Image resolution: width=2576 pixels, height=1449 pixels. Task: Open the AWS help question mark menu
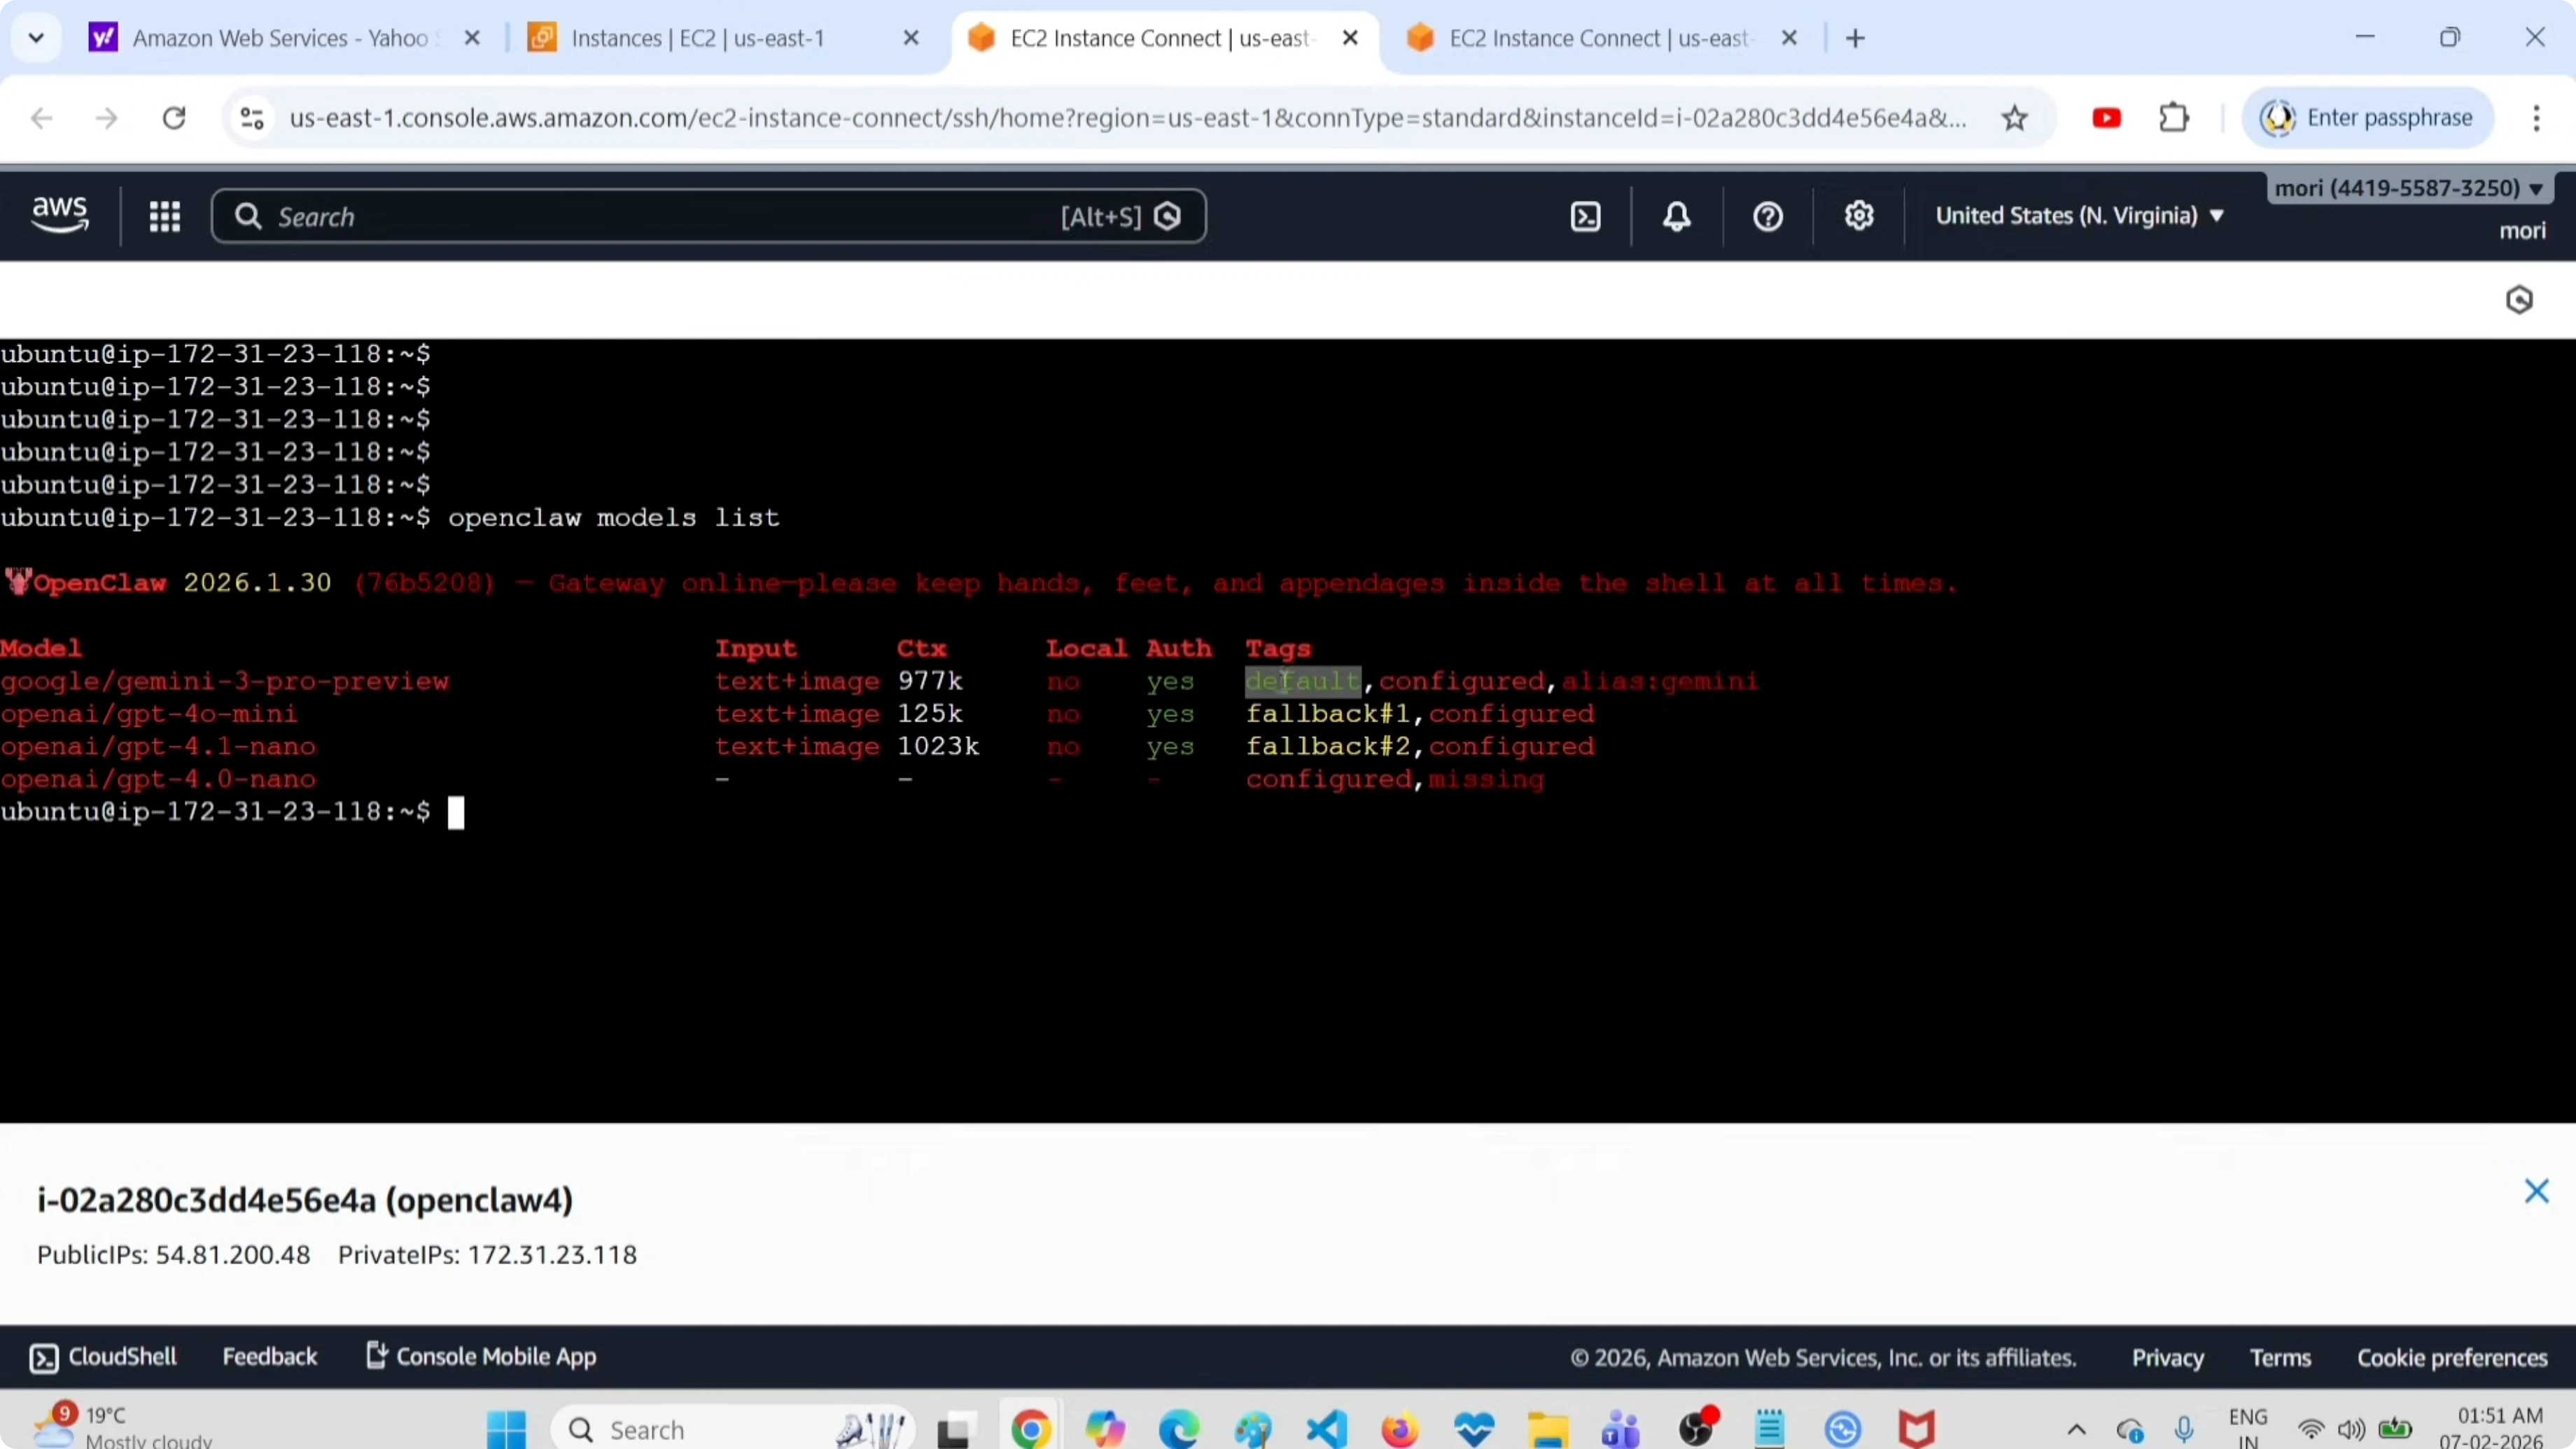[x=1768, y=216]
